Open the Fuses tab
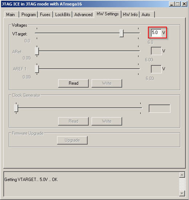This screenshot has width=189, height=200. 45,14
